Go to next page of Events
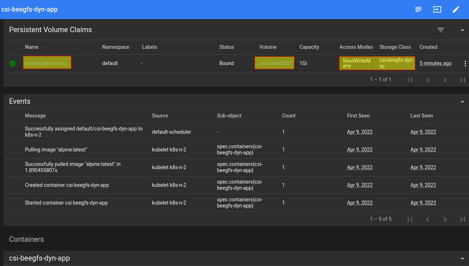This screenshot has height=266, width=469. click(445, 219)
